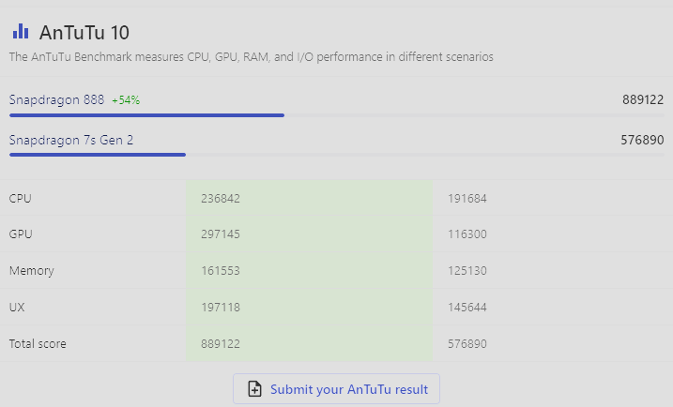Click the document plus icon on Submit button
The width and height of the screenshot is (673, 407).
click(254, 389)
